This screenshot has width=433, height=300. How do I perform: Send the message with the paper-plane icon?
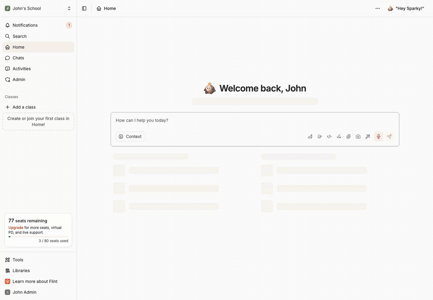click(389, 136)
